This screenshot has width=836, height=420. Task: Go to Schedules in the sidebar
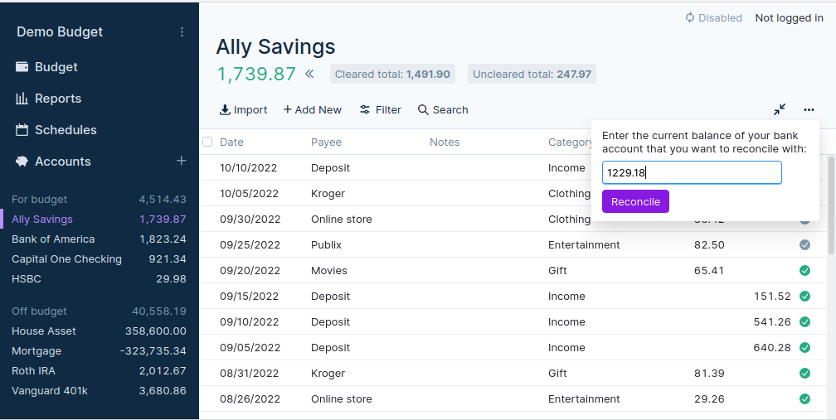65,130
